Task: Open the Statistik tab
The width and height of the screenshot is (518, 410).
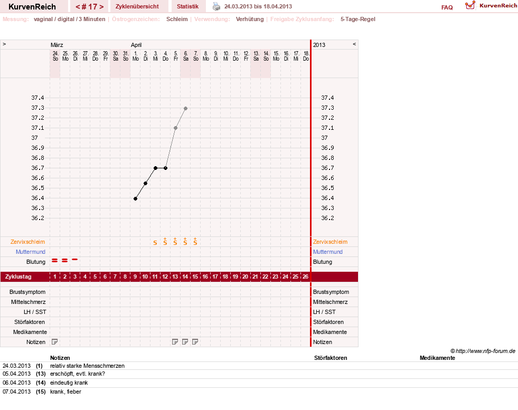Action: 187,6
